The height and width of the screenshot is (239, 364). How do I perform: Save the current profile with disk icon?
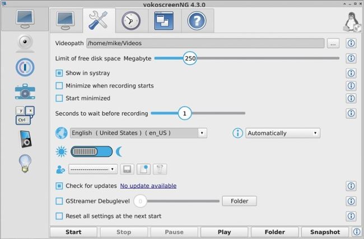pyautogui.click(x=127, y=169)
